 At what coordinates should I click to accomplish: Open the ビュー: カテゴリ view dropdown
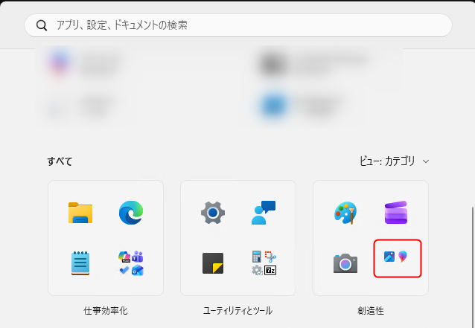pyautogui.click(x=394, y=161)
